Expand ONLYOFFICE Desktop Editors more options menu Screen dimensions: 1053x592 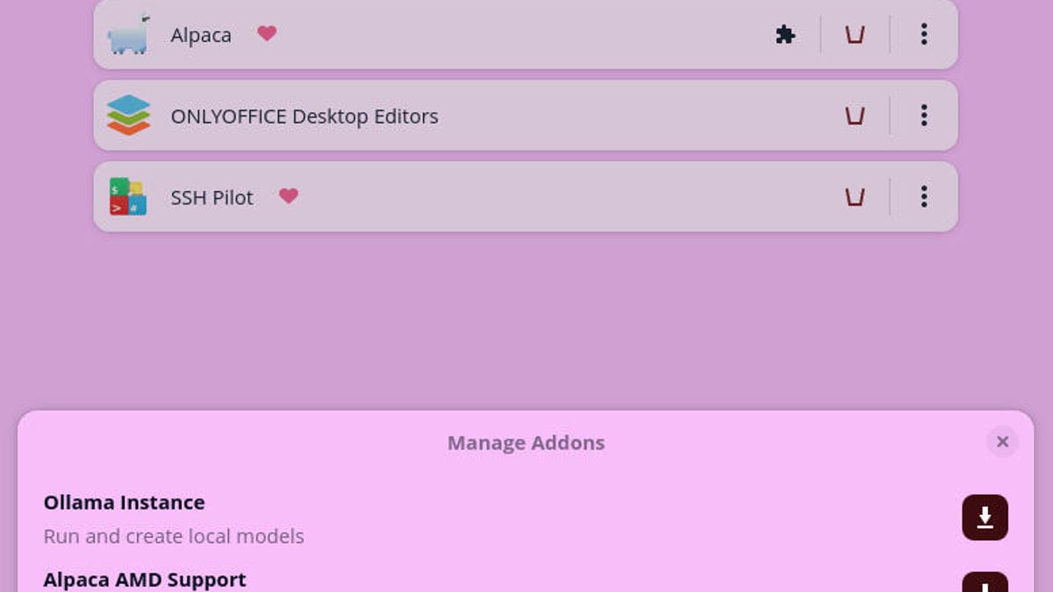[x=923, y=116]
